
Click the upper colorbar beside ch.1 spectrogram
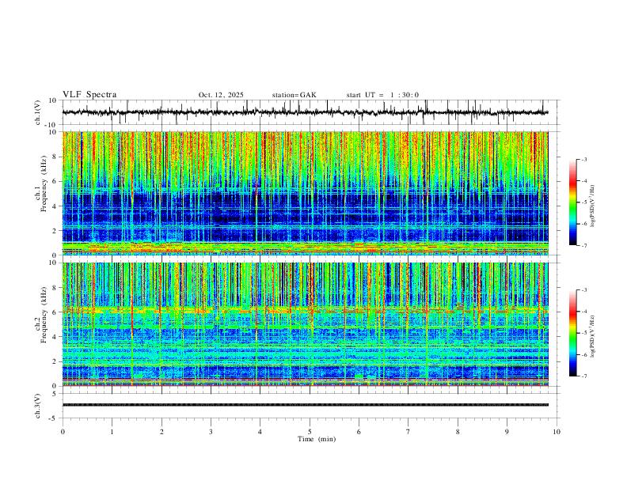point(573,202)
